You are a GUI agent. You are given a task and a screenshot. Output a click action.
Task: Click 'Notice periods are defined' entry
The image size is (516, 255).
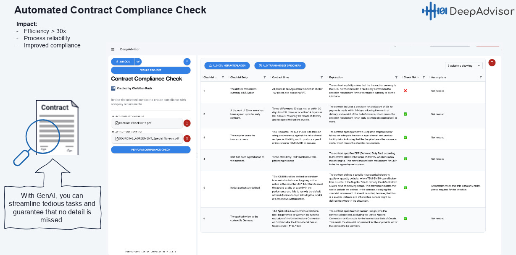(x=245, y=187)
